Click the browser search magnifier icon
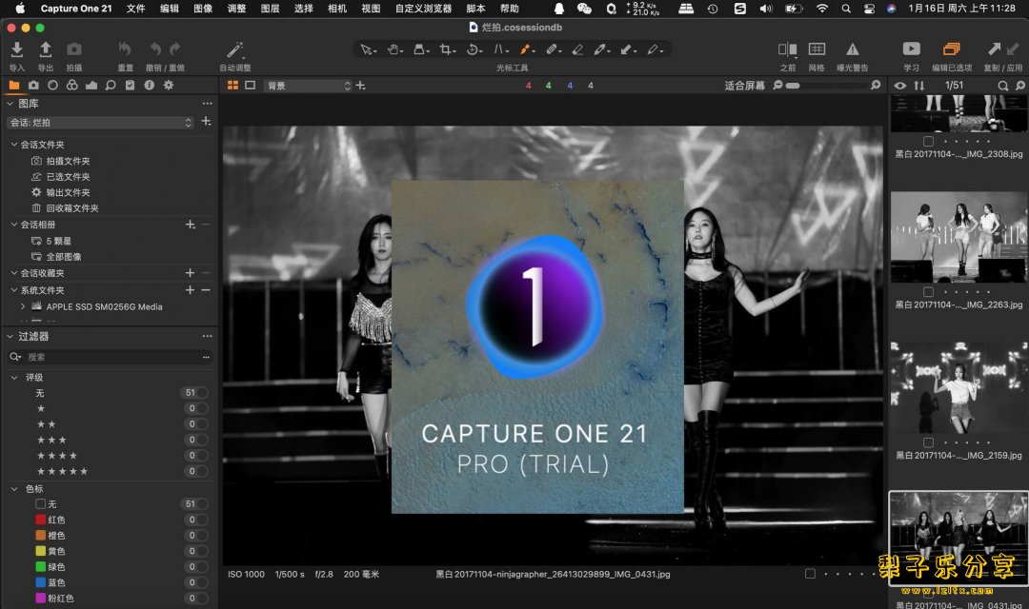1029x609 pixels. [x=1002, y=86]
